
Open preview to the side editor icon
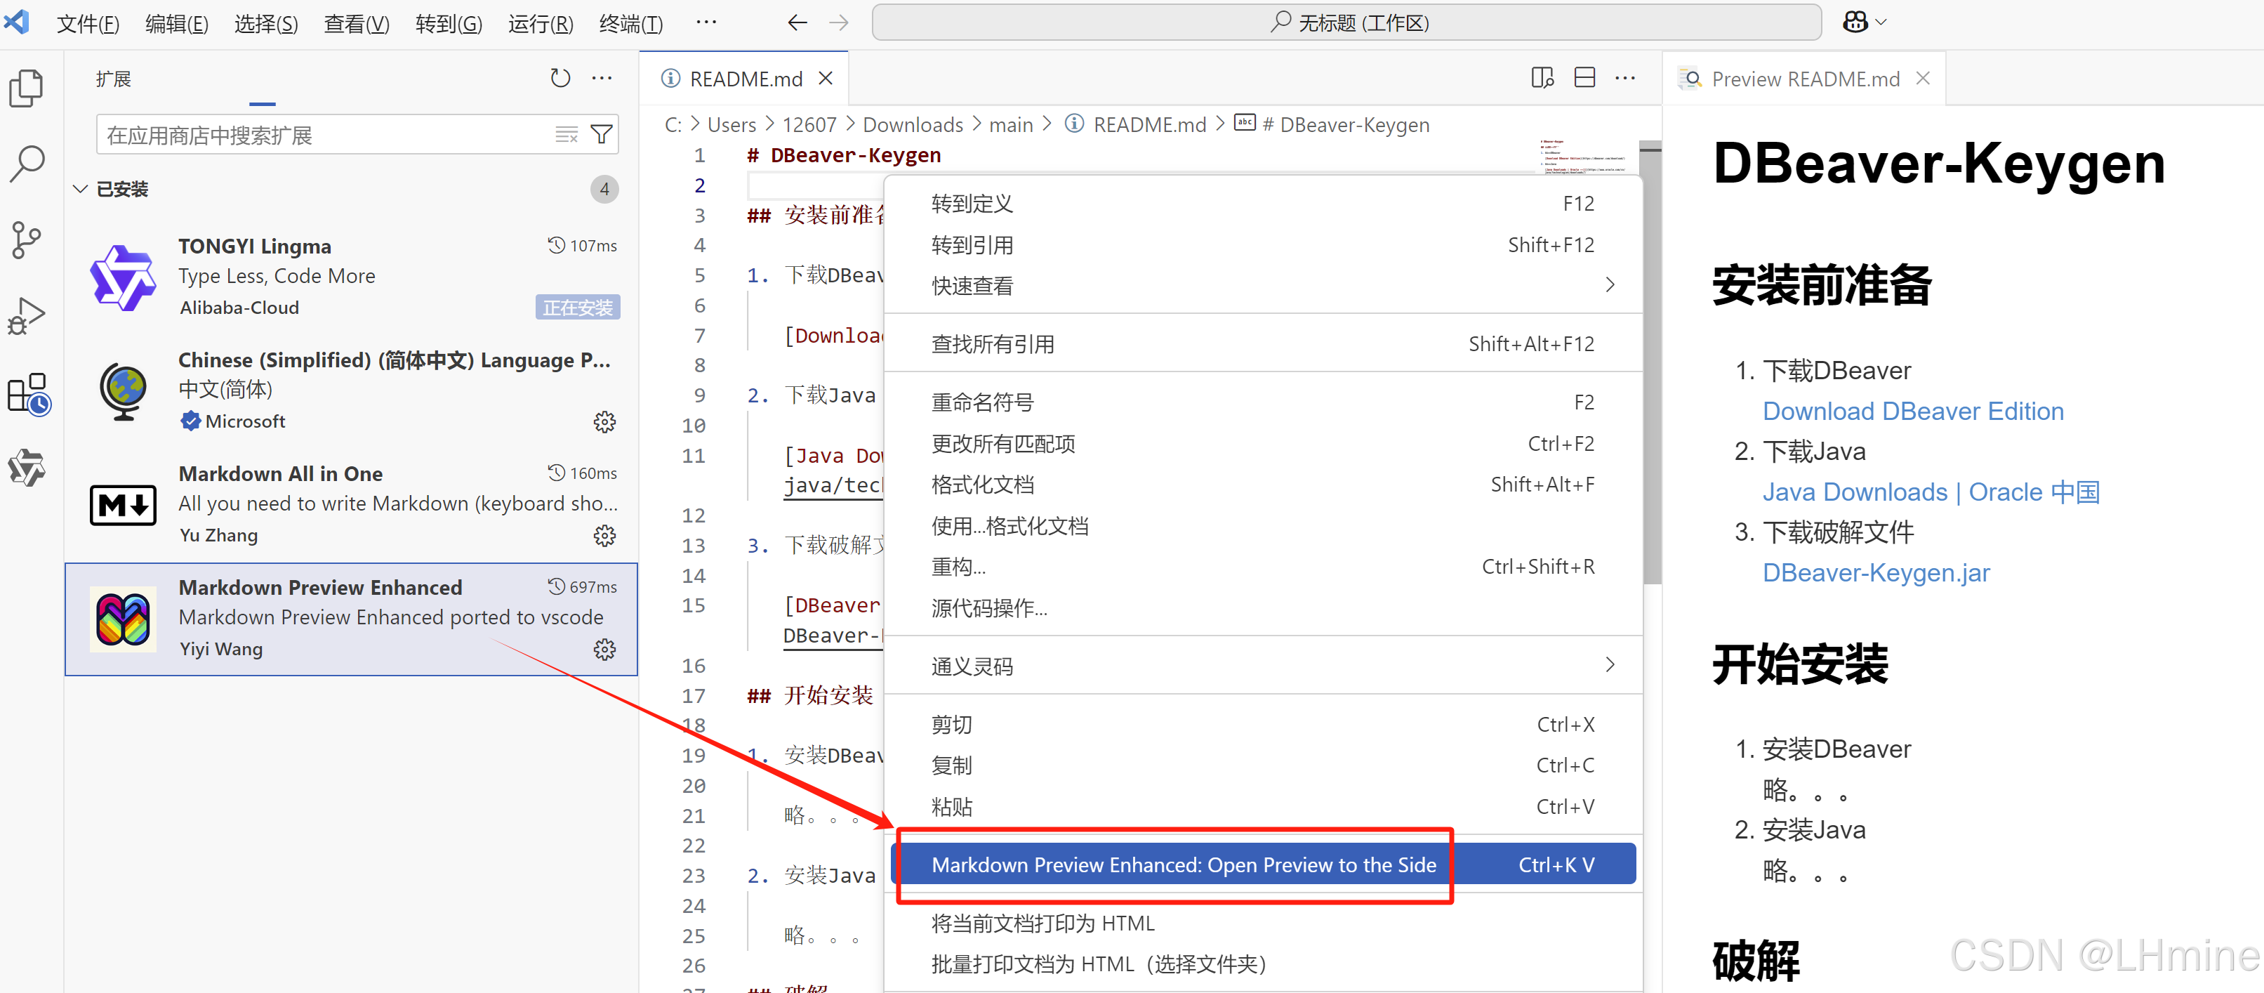click(1542, 77)
